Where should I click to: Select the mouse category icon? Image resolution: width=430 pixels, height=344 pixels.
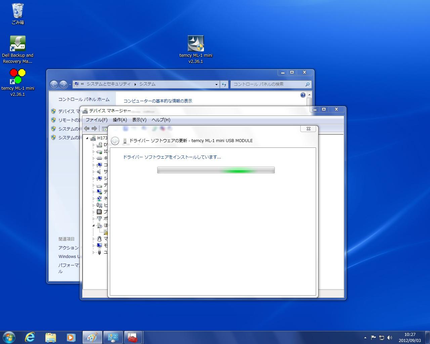pos(99,239)
